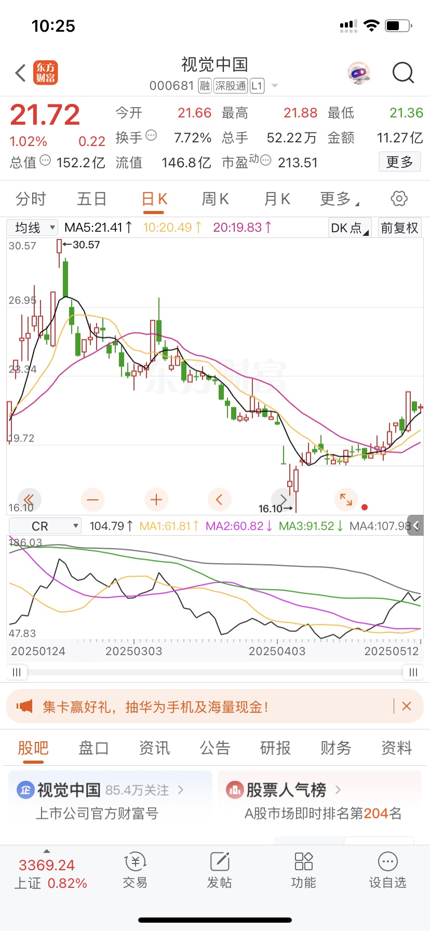Open the 东方财富 logo icon
The width and height of the screenshot is (430, 931).
click(46, 73)
